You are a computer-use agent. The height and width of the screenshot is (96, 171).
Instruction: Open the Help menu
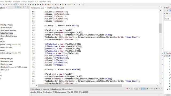click(x=49, y=2)
